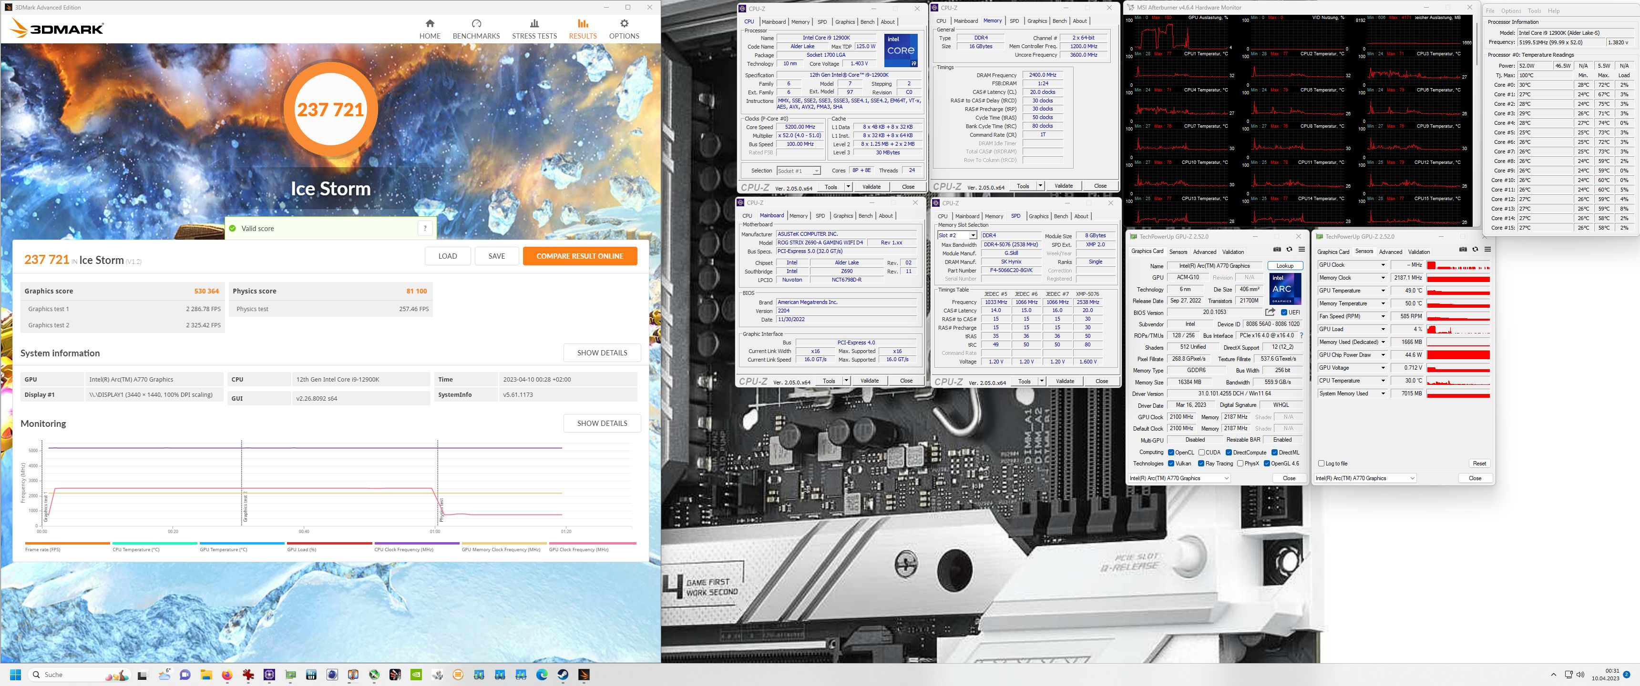The image size is (1640, 686).
Task: Click Lookup button in GPU-Z
Action: [1285, 265]
